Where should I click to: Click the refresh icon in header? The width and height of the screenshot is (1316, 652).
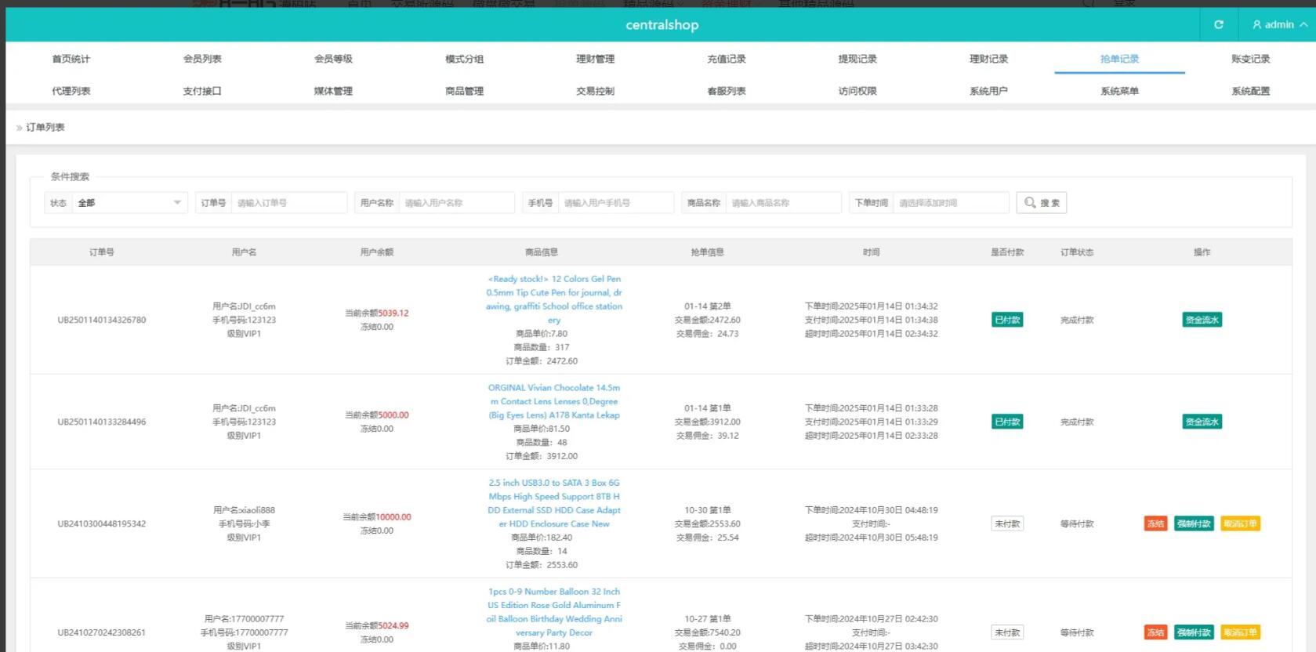(1218, 25)
